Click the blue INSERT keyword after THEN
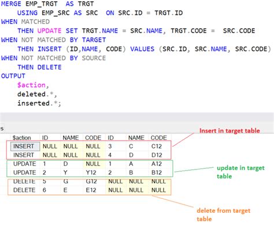 point(49,49)
